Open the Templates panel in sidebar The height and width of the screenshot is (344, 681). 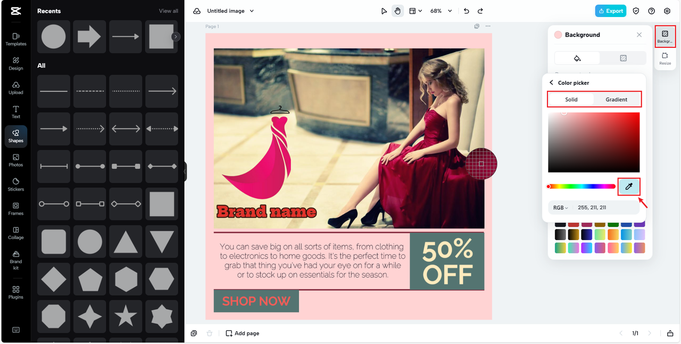(16, 39)
